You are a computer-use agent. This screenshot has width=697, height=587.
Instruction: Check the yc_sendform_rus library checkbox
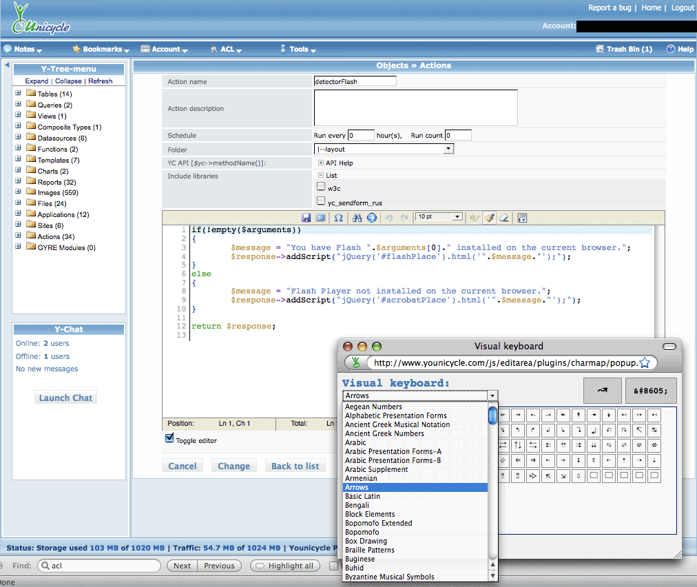321,201
